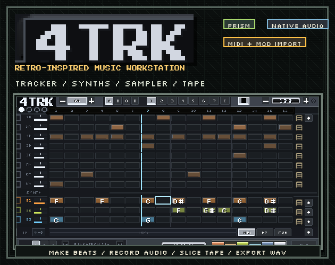Toggle the mute box for the first drum row

point(19,118)
